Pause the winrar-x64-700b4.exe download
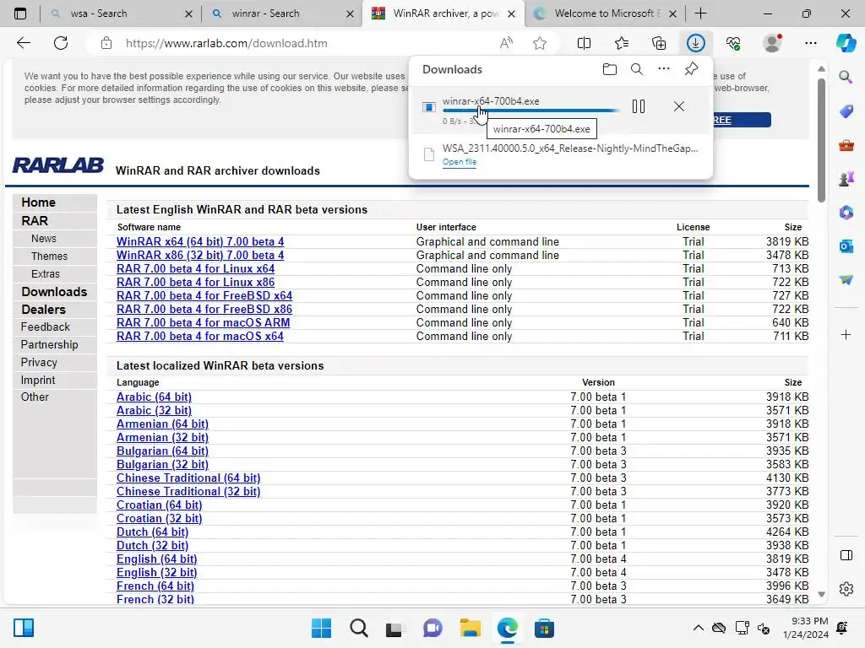The image size is (865, 648). pos(639,106)
